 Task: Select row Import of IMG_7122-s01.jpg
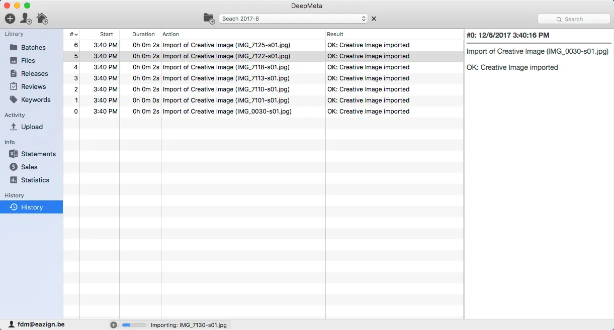264,56
